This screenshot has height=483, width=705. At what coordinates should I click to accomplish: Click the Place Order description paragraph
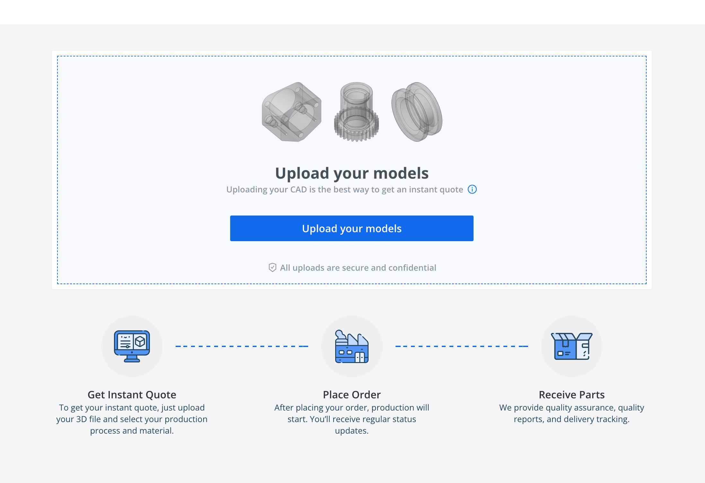(x=352, y=419)
